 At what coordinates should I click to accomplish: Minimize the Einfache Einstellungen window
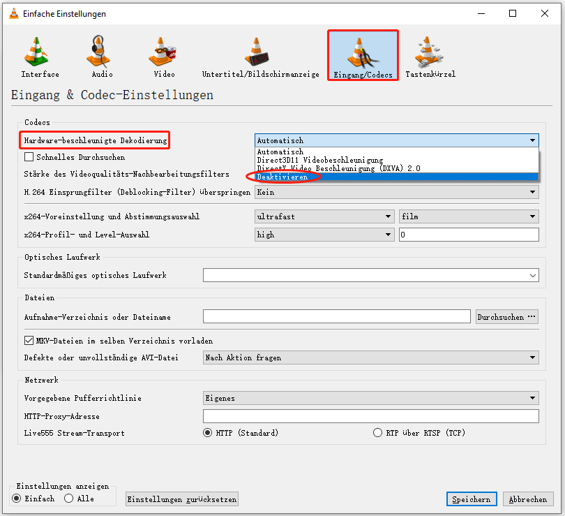coord(481,14)
